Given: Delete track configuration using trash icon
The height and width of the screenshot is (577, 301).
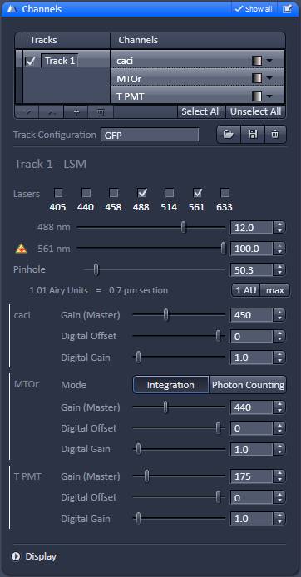Looking at the screenshot, I should (x=275, y=135).
